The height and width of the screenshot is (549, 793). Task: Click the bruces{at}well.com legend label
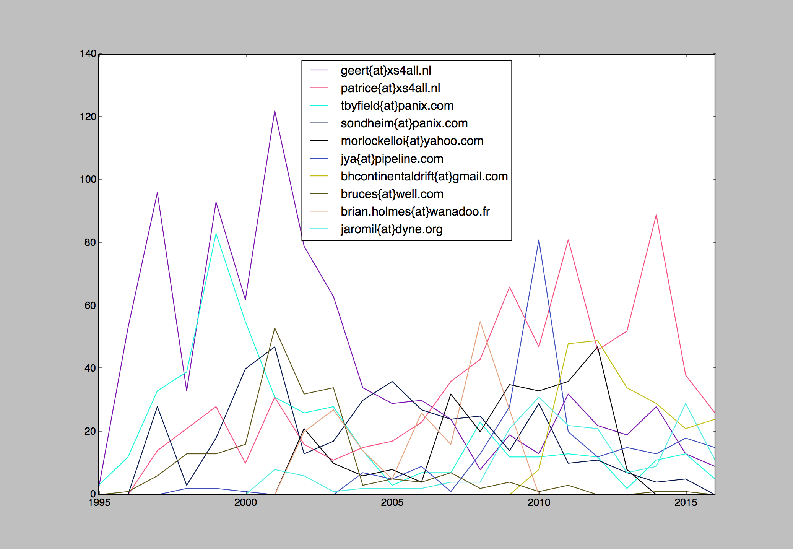tap(391, 194)
